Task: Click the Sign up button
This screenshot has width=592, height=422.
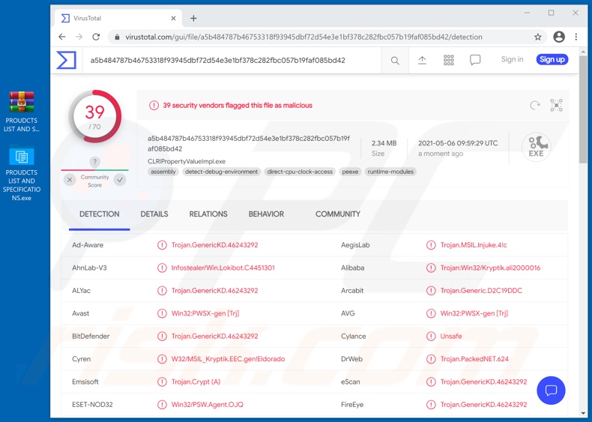Action: (552, 59)
